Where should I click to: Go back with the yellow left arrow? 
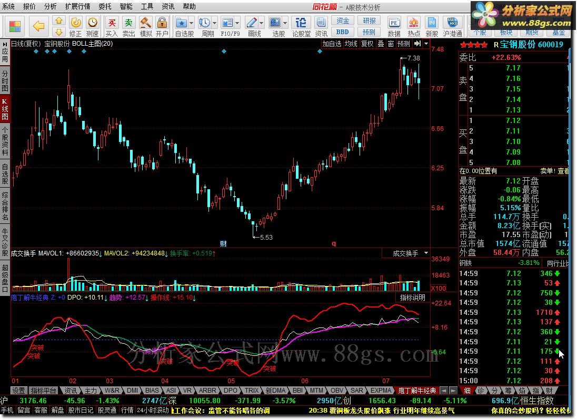(38, 26)
